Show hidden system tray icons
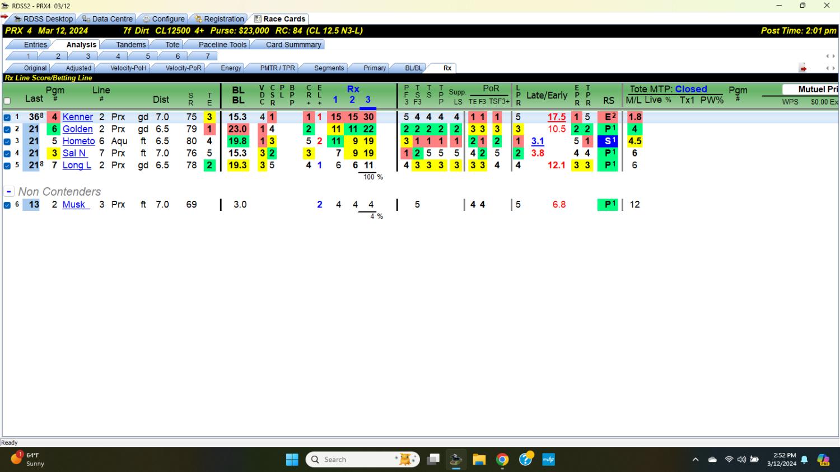 click(696, 460)
